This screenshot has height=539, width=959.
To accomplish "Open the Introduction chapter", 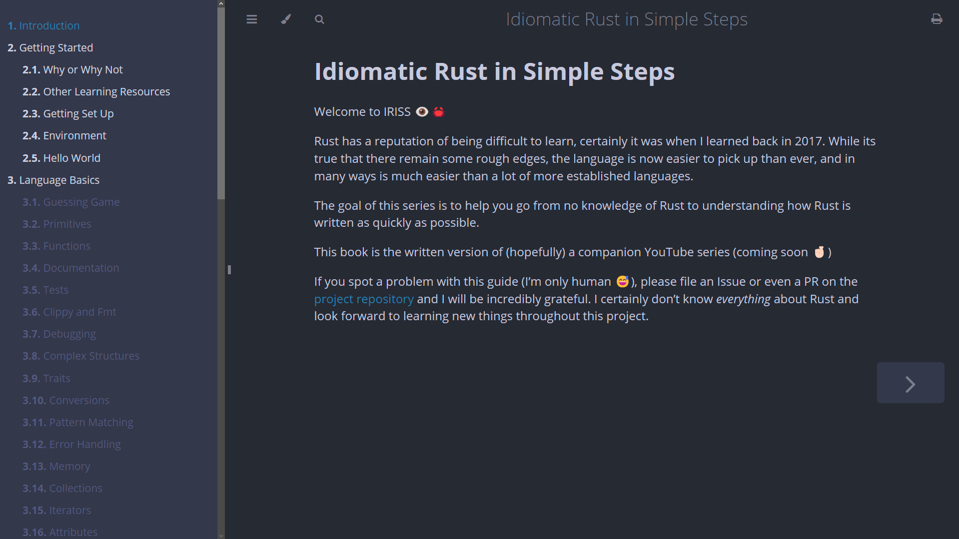I will coord(43,25).
